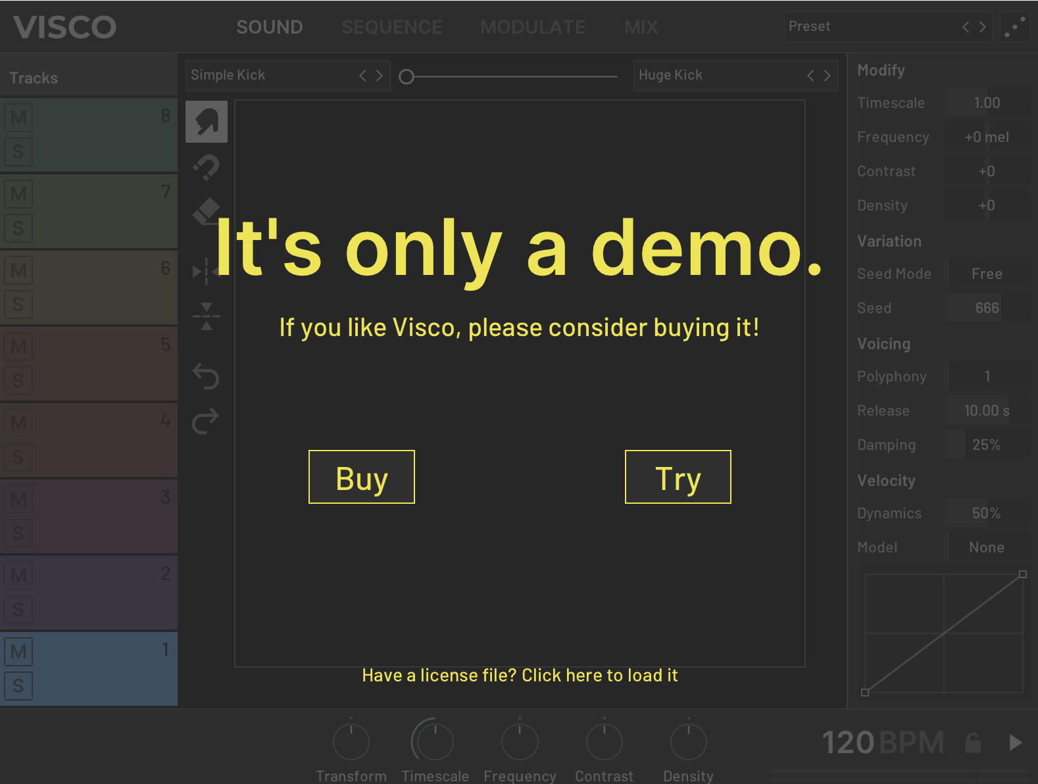Solo track 8
The width and height of the screenshot is (1038, 784).
18,152
